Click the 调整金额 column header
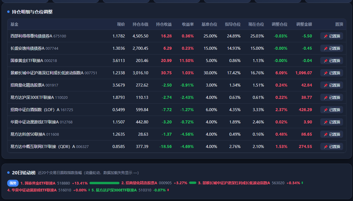Image resolution: width=353 pixels, height=201 pixels. (x=304, y=24)
